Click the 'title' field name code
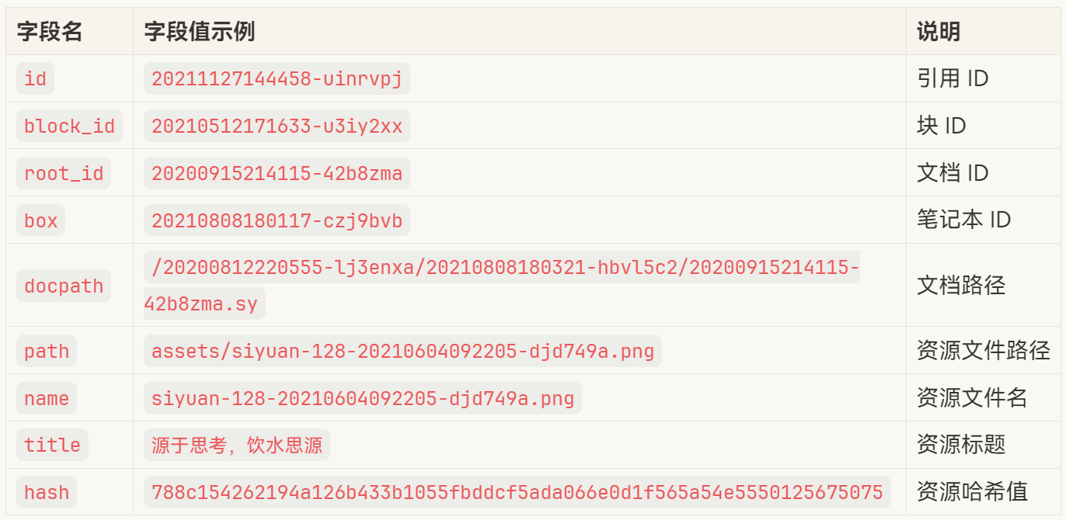Screen dimensions: 1066x520 52,445
